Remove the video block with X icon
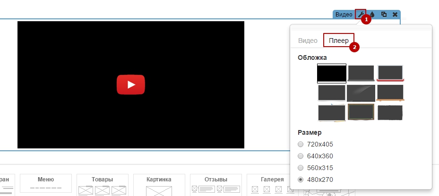 point(395,14)
